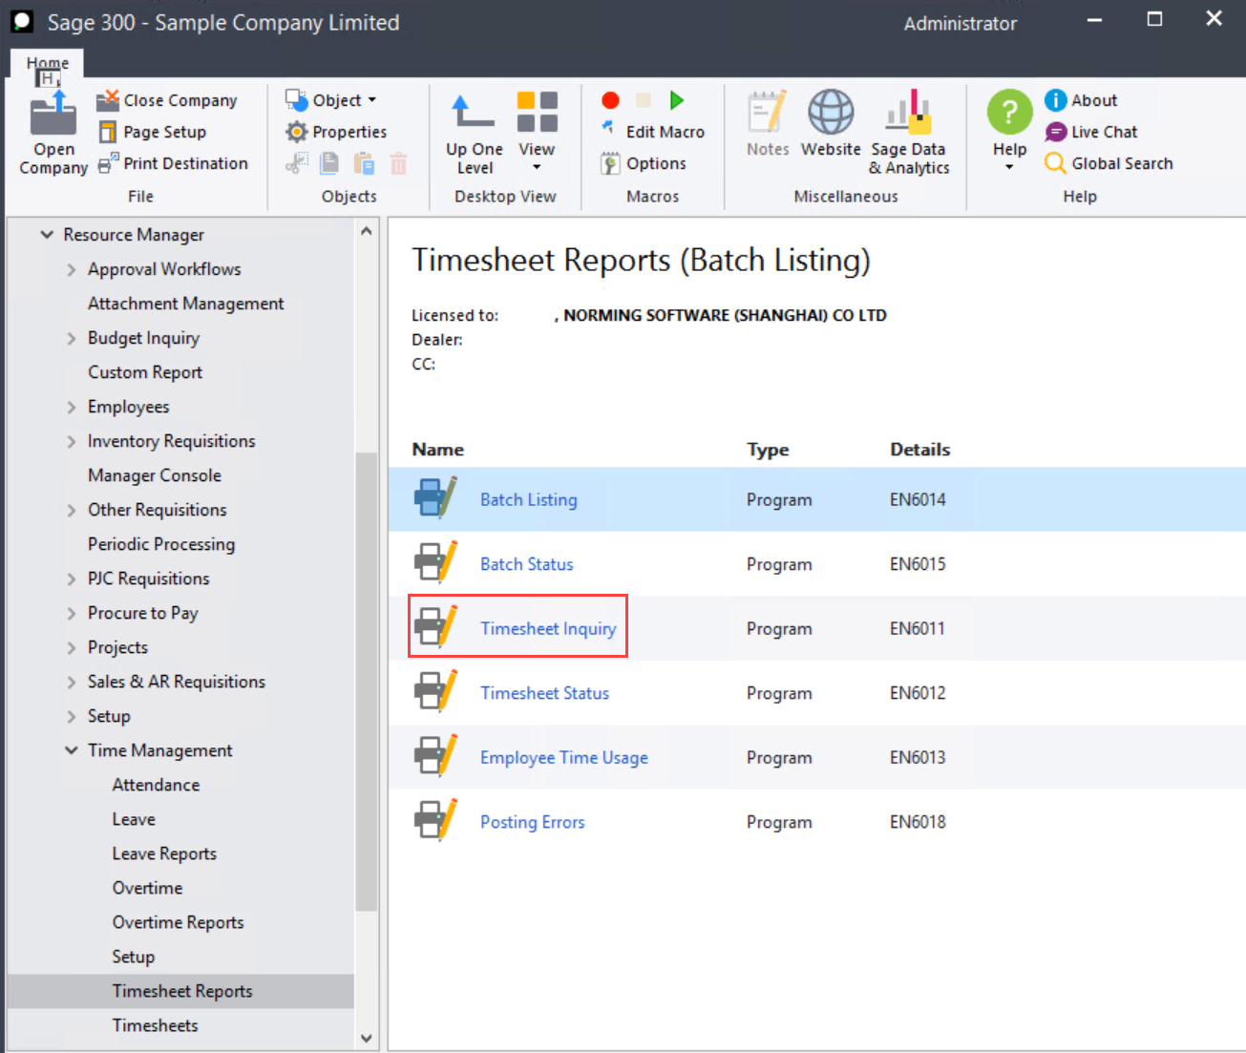Open Notes

[768, 124]
